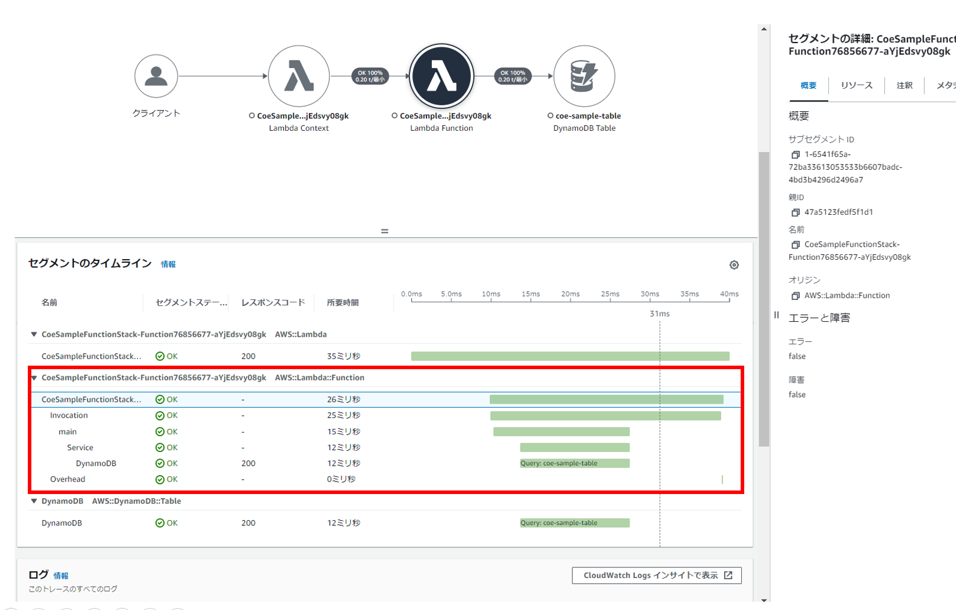956x610 pixels.
Task: Click the 情報 link beside セグメントのタイムライン
Action: [x=168, y=264]
